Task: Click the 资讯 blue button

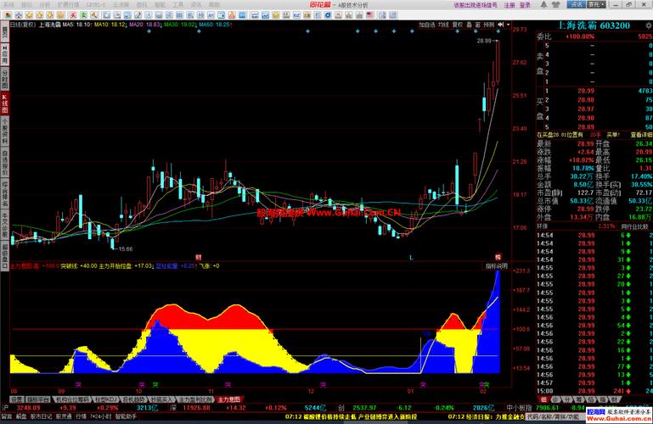Action: pyautogui.click(x=577, y=4)
